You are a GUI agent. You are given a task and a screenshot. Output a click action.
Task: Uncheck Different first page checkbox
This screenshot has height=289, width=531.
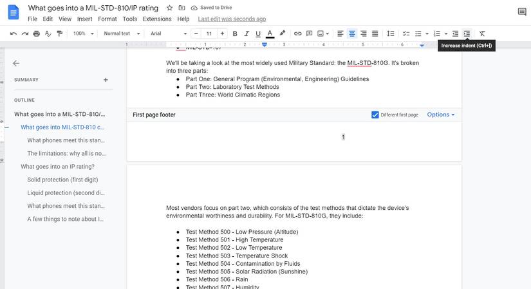pyautogui.click(x=375, y=115)
